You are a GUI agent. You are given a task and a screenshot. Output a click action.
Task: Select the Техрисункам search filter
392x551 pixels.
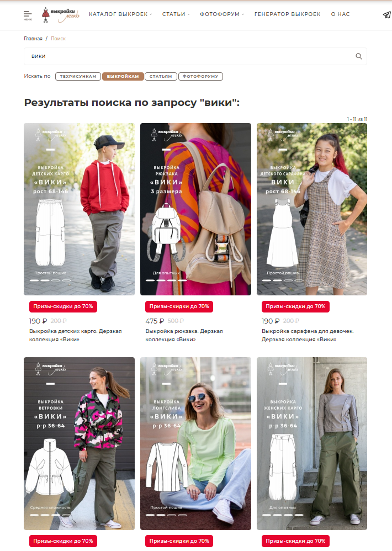(x=78, y=76)
